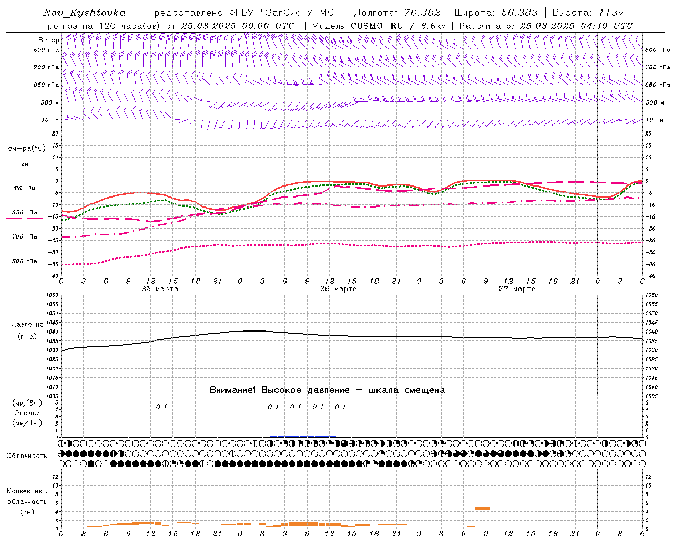Image resolution: width=673 pixels, height=538 pixels.
Task: Select the 26 марта date label
Action: pos(339,289)
